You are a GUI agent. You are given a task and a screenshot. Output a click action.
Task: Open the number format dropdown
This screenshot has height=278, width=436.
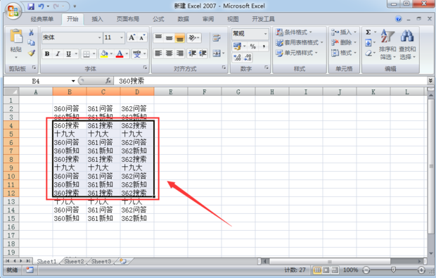pos(266,34)
